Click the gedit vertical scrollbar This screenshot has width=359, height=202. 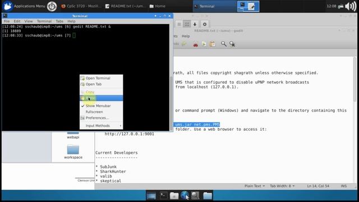[x=355, y=79]
